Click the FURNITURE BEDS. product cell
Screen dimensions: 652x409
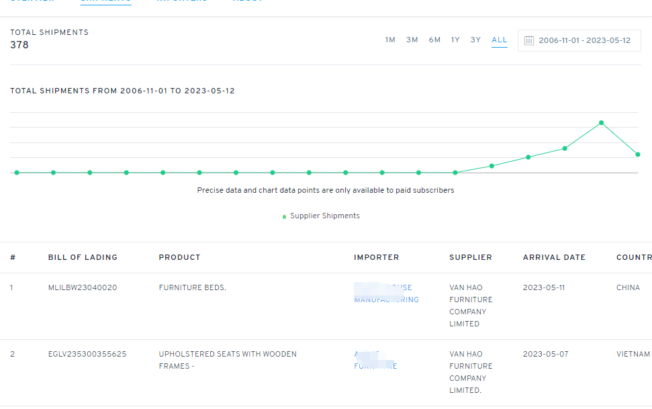pyautogui.click(x=193, y=287)
